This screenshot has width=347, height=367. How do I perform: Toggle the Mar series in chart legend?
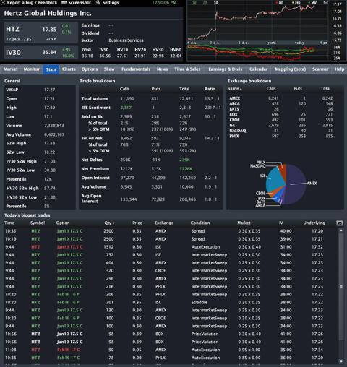pos(312,3)
